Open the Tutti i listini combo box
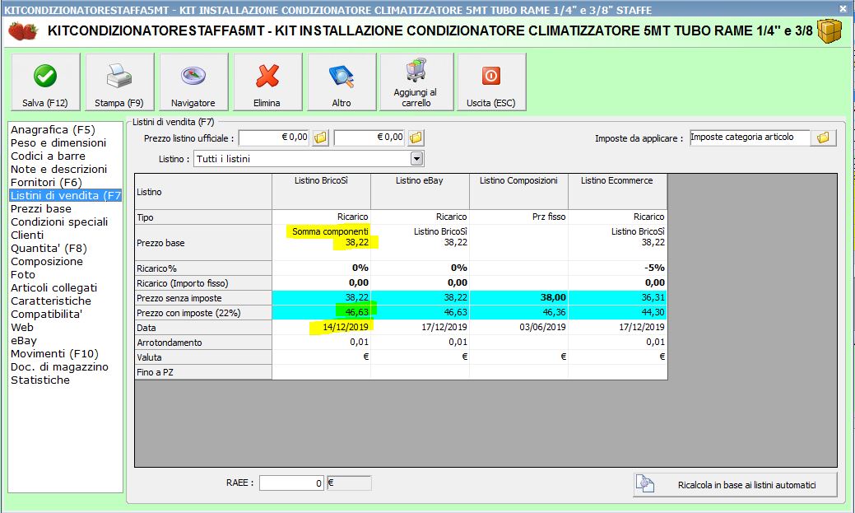 coord(309,159)
